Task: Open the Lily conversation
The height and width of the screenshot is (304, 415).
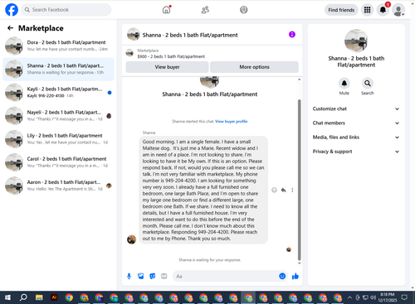Action: point(58,139)
